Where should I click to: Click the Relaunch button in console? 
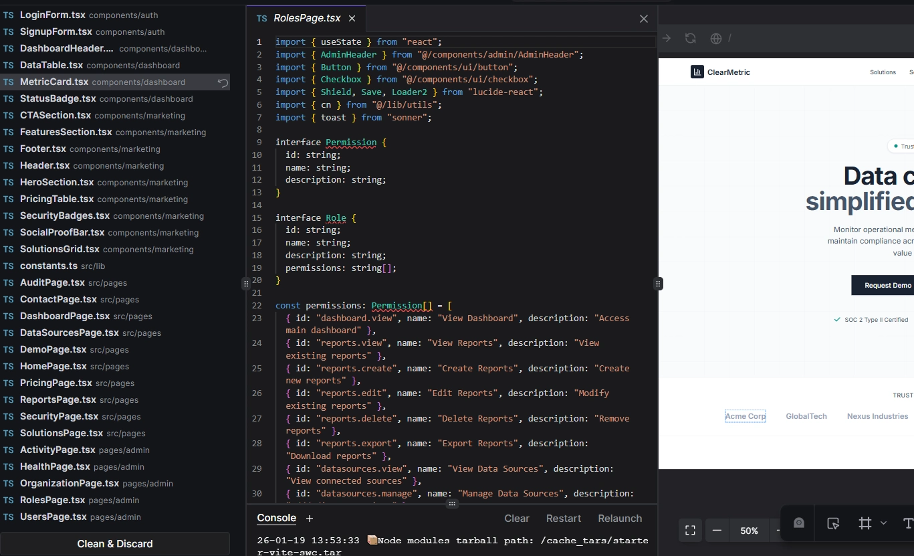620,519
